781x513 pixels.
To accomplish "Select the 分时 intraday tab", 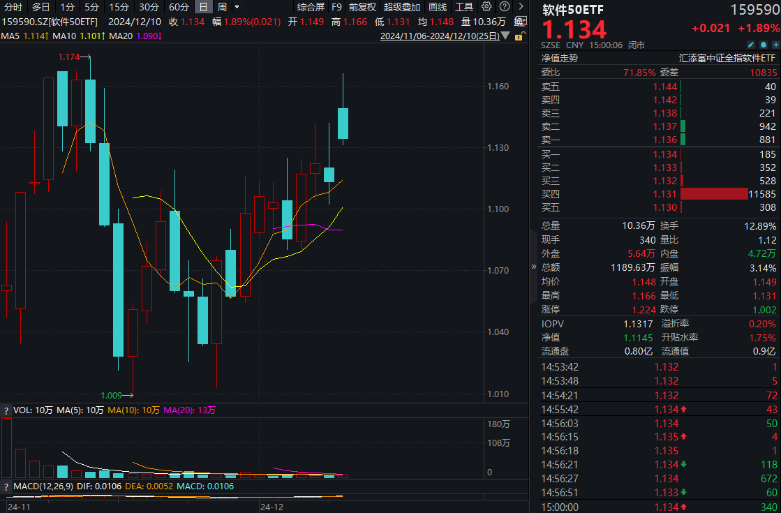I will (x=12, y=6).
